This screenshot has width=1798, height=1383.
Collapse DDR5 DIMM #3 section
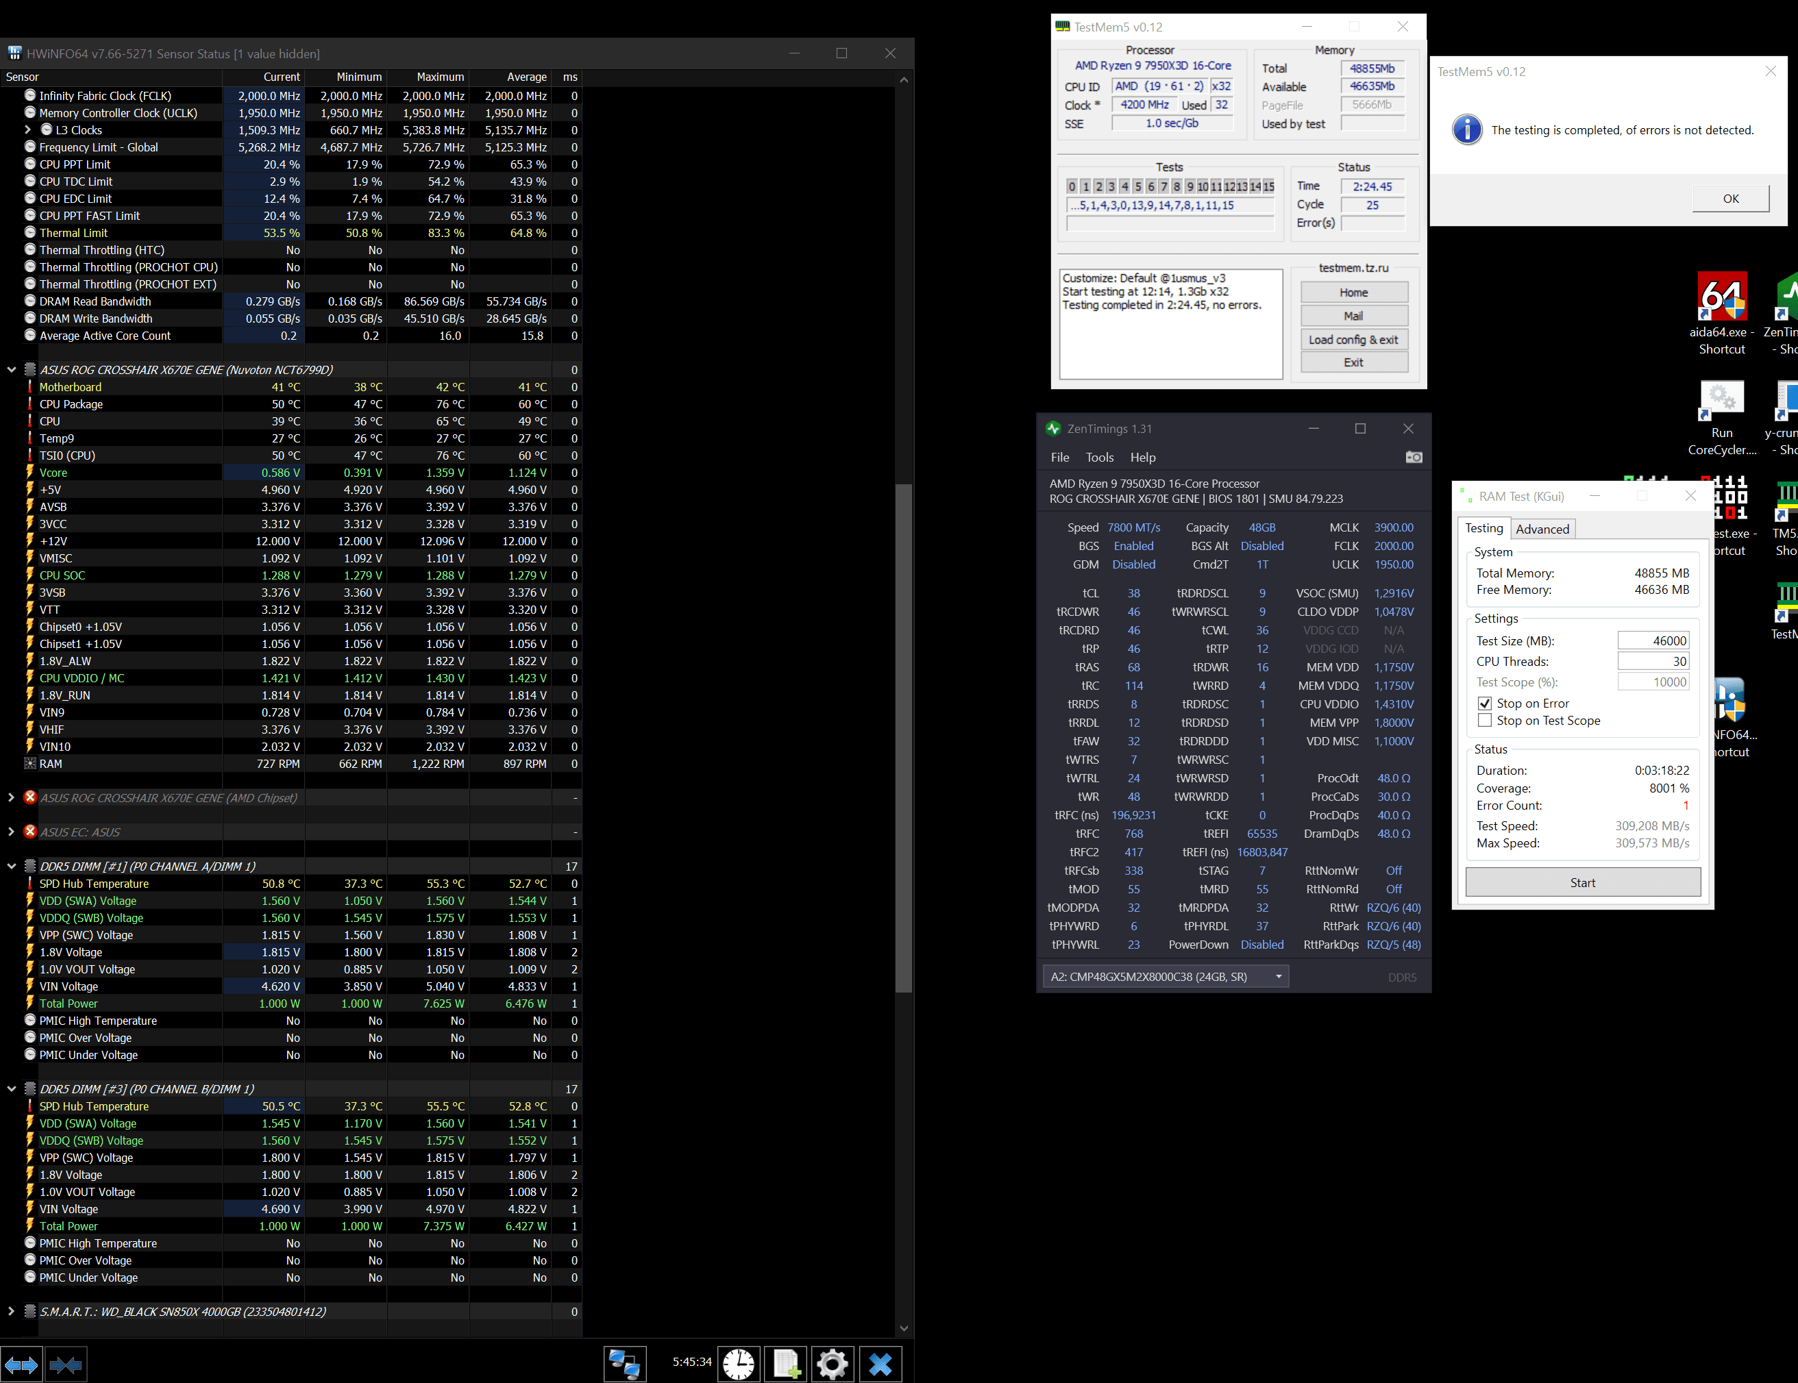tap(12, 1089)
